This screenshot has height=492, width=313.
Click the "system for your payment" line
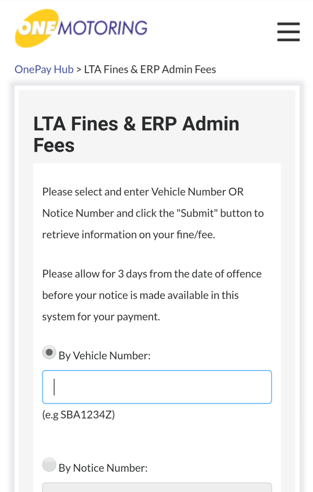click(101, 317)
